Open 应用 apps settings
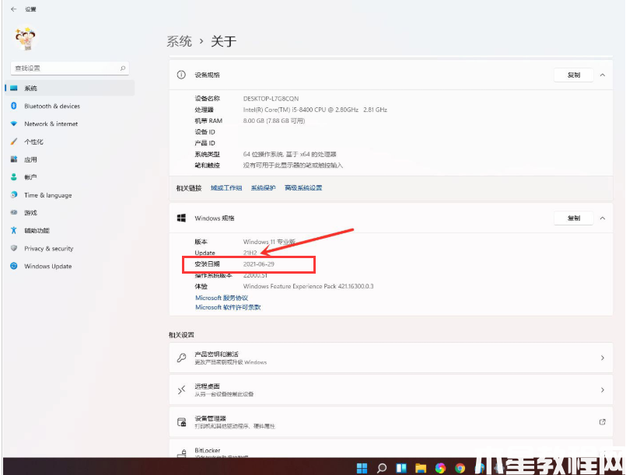 tap(70, 159)
